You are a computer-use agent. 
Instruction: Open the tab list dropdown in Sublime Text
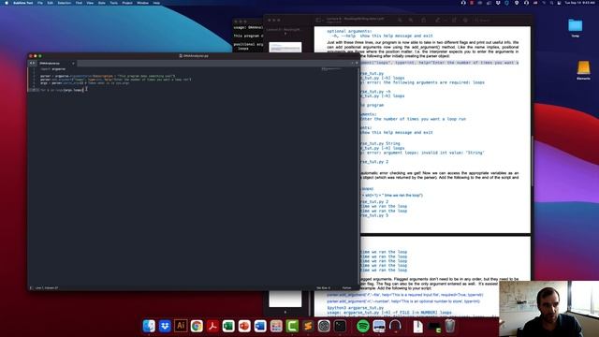(x=357, y=63)
